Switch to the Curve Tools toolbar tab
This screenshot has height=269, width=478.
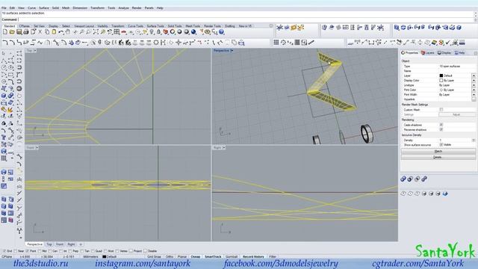pos(135,26)
